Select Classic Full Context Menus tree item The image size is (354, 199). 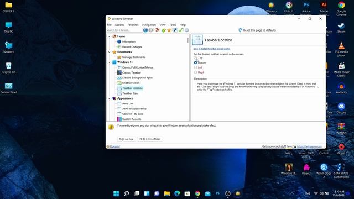point(138,67)
